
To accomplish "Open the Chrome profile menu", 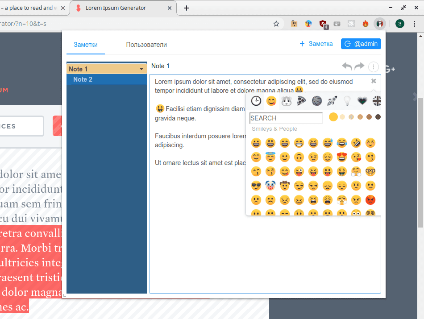I will (399, 23).
